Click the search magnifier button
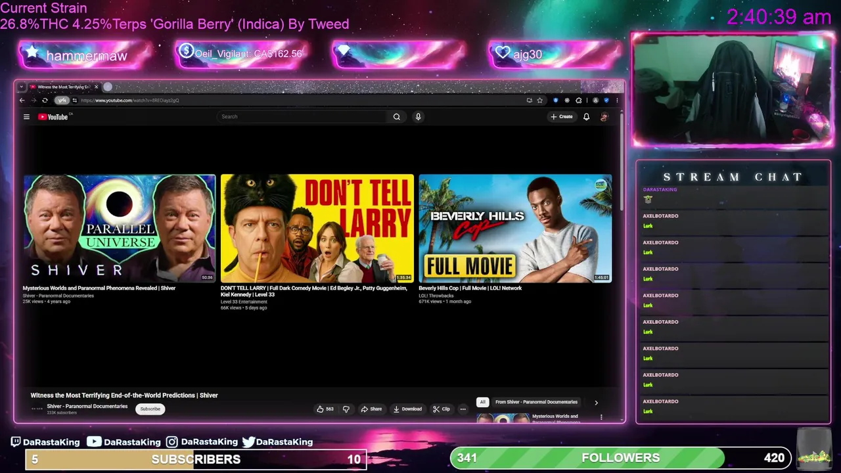The image size is (841, 473). 396,117
